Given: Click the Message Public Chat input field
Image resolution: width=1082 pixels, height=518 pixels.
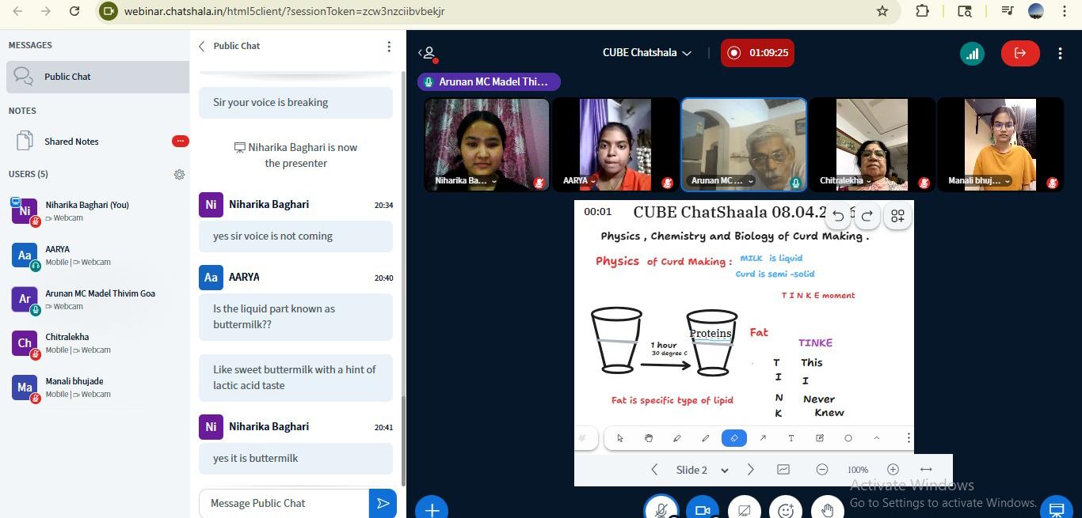Looking at the screenshot, I should [x=284, y=503].
